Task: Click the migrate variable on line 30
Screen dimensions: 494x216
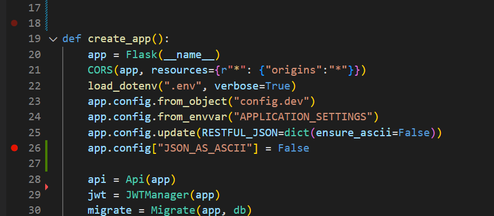Action: pos(110,210)
